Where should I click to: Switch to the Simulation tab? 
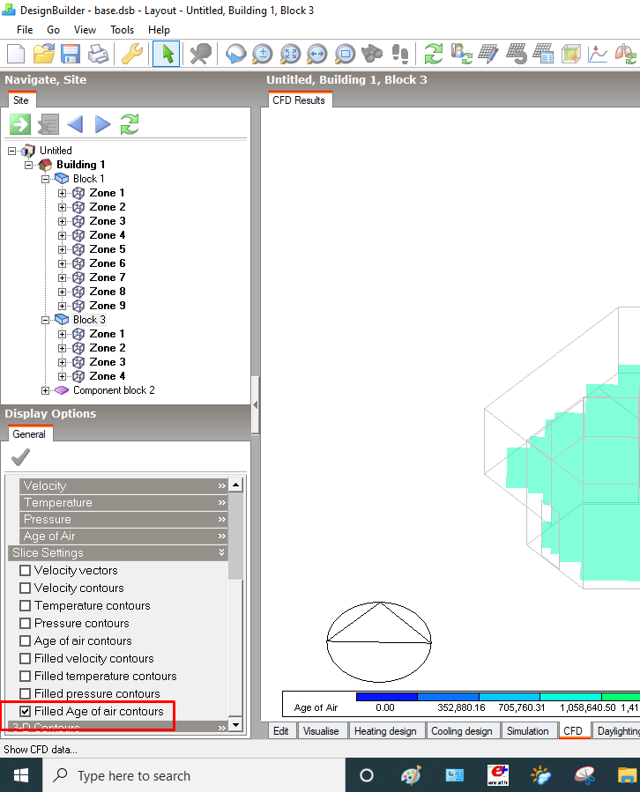[528, 731]
